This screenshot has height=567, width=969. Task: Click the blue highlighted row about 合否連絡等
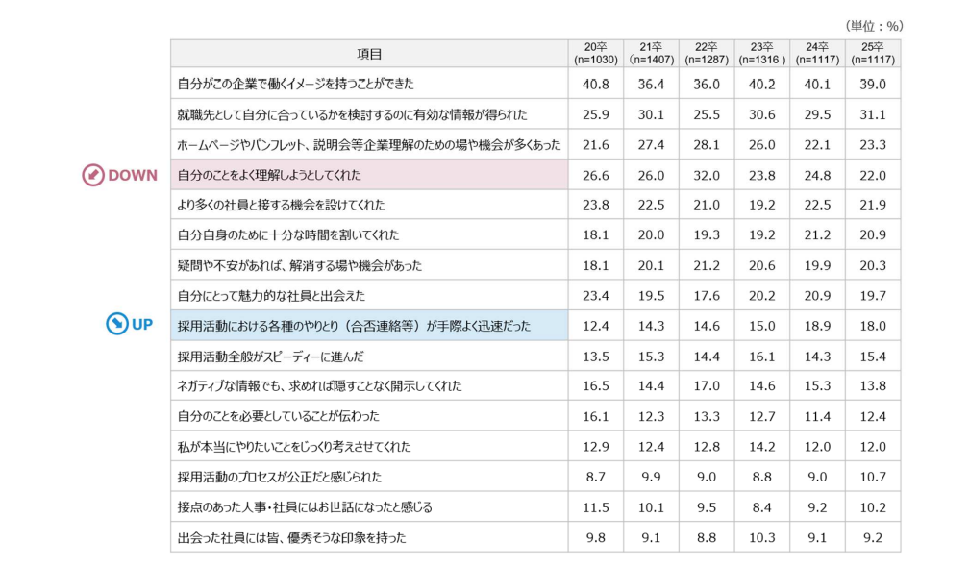(x=369, y=326)
